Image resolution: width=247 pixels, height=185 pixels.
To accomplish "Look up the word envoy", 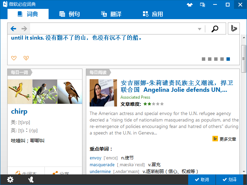I will (x=95, y=158).
